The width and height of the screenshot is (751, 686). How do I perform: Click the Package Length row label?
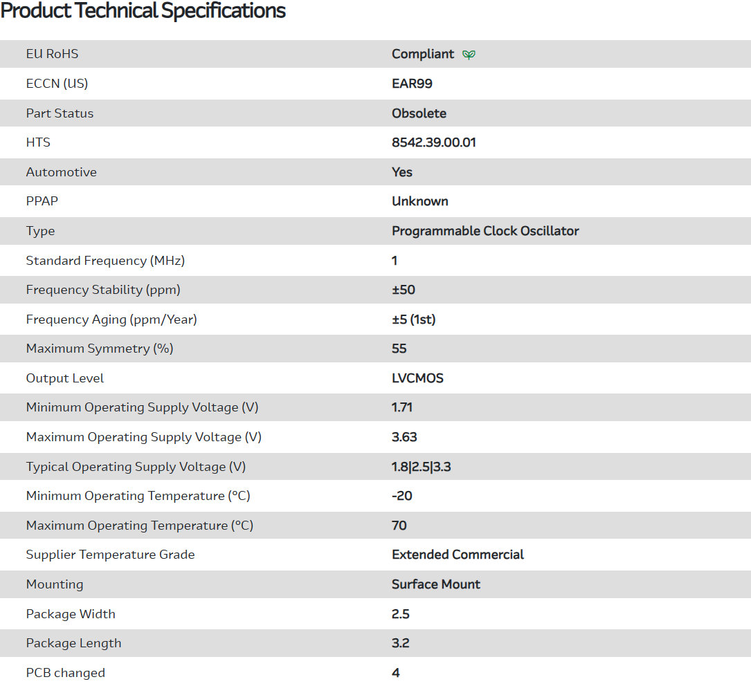point(73,643)
